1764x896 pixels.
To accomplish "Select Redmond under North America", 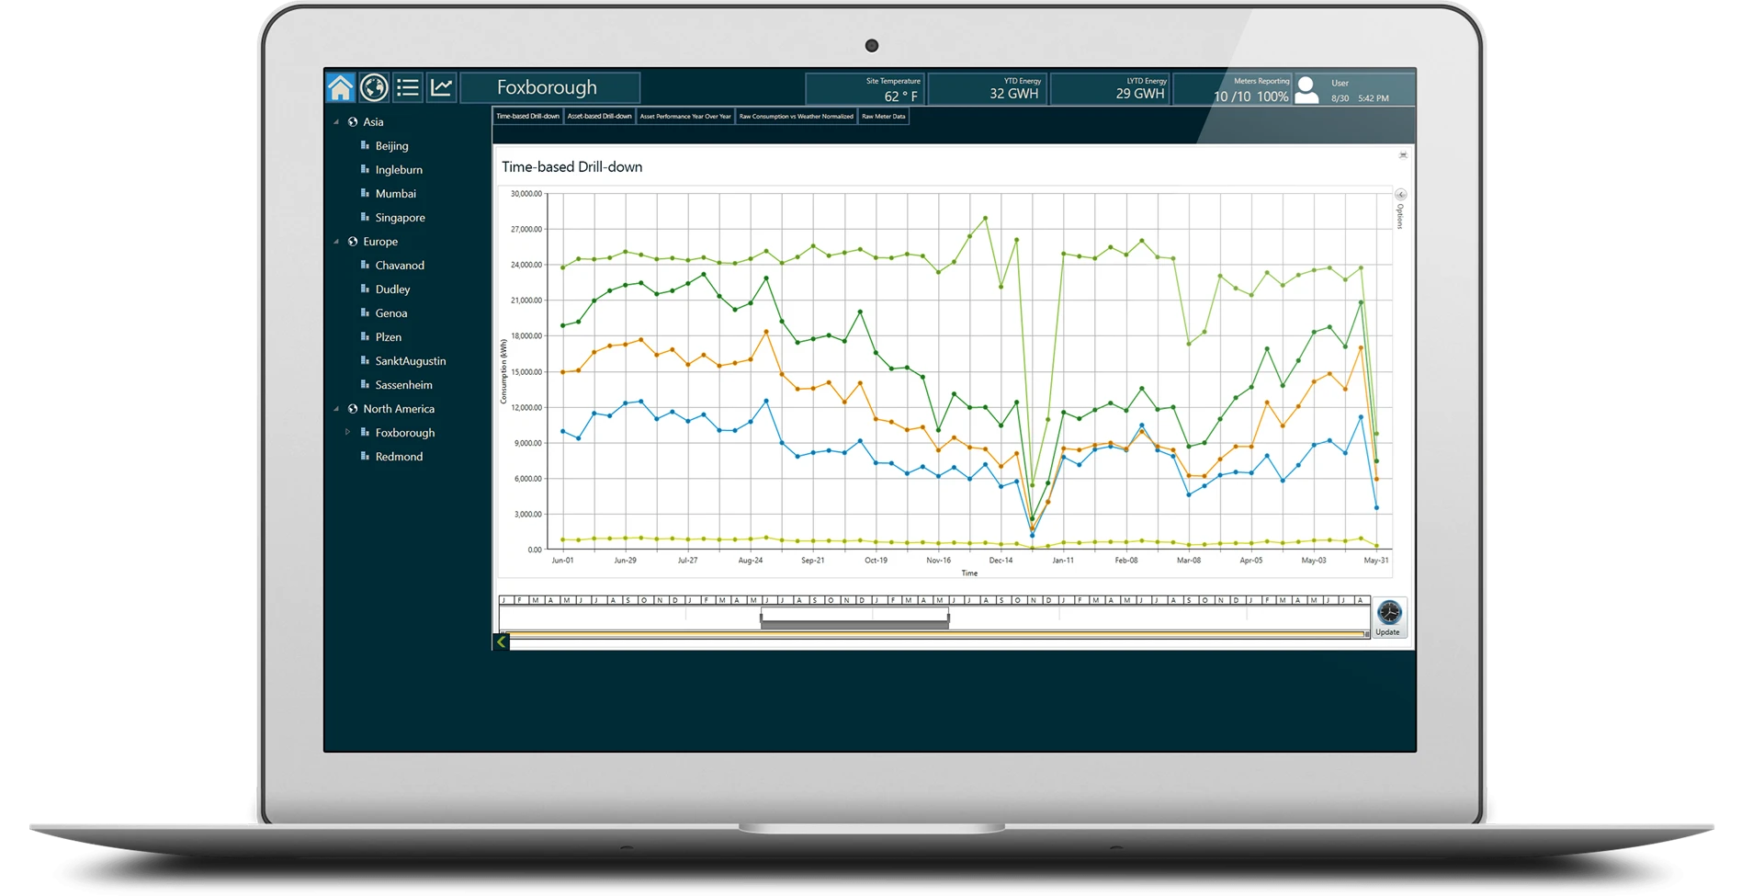I will coord(399,457).
